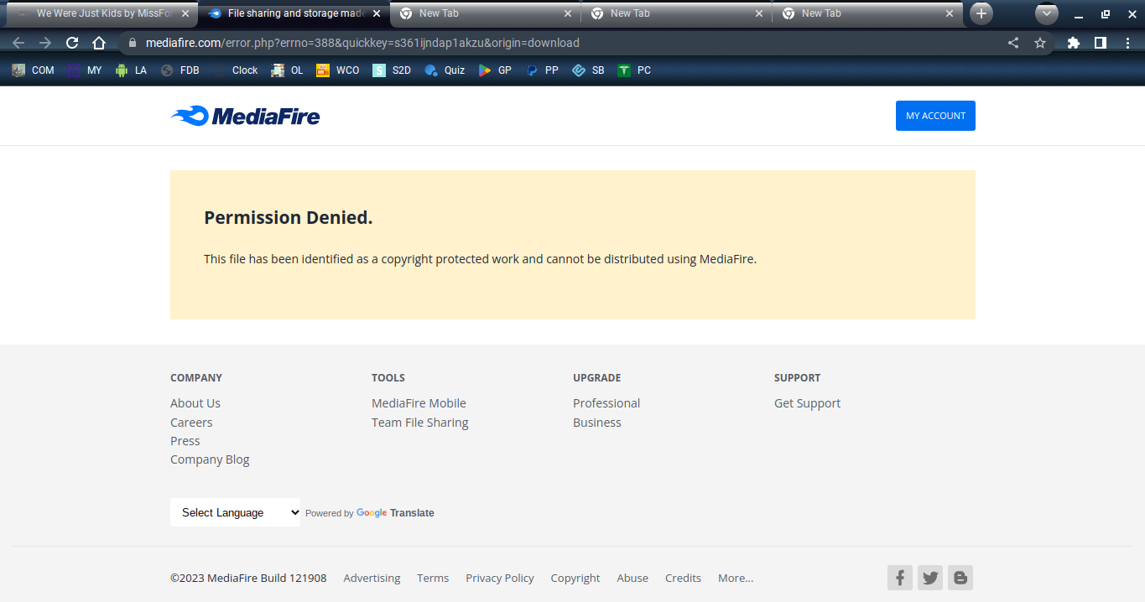Click the browser forward arrow
This screenshot has width=1145, height=602.
(x=45, y=43)
